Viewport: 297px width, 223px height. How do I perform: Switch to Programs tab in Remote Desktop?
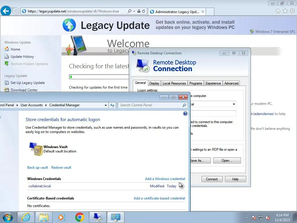[x=196, y=83]
